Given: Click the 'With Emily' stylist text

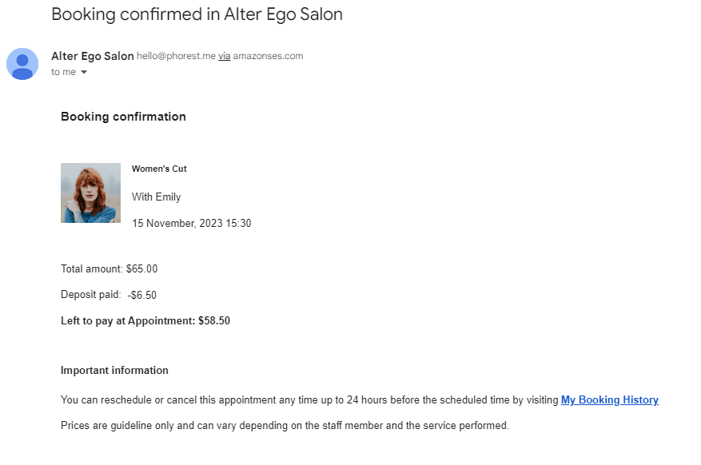Looking at the screenshot, I should pyautogui.click(x=156, y=197).
